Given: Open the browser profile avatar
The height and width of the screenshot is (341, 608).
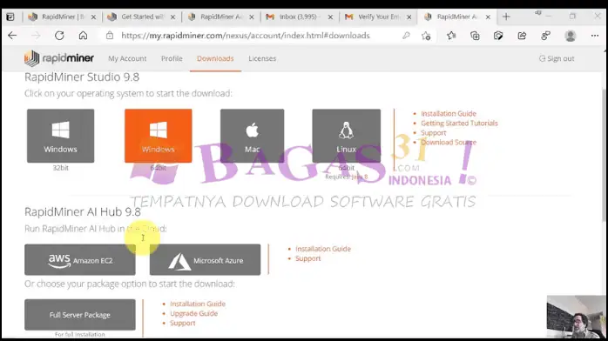Looking at the screenshot, I should [x=571, y=36].
